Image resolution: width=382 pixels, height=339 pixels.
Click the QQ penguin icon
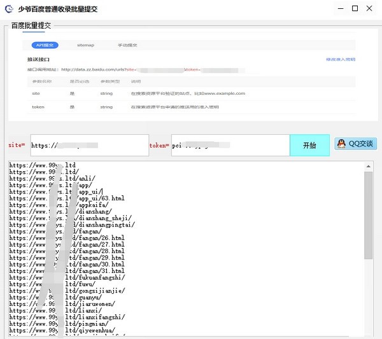pos(341,144)
